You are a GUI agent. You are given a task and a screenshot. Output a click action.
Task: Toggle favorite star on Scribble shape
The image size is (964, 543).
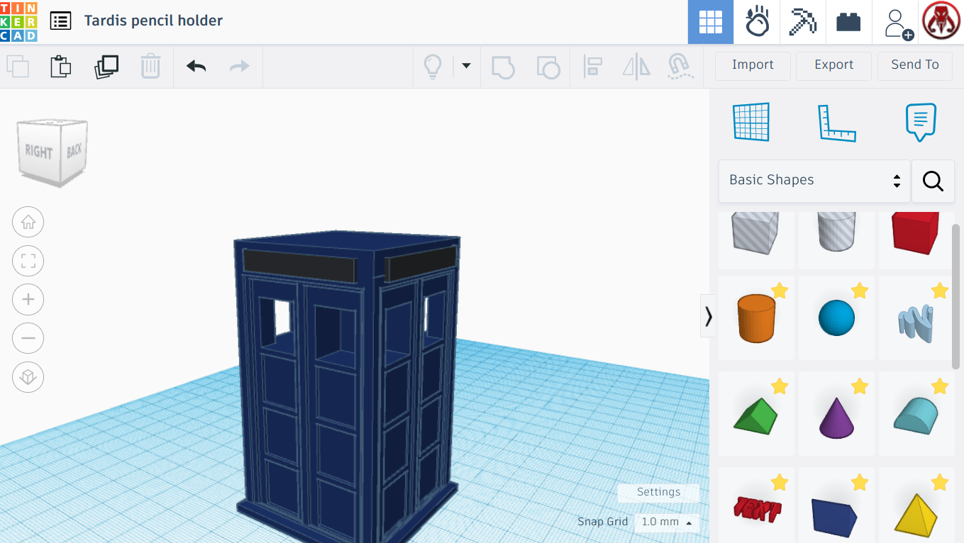point(940,290)
